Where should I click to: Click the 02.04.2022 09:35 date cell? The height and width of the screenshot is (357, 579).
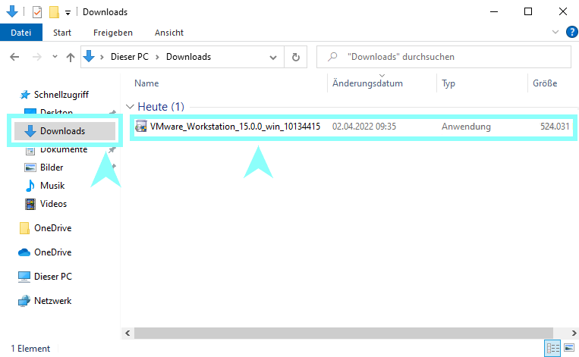coord(364,127)
